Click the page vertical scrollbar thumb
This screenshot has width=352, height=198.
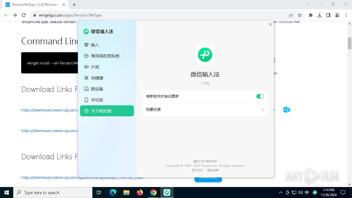350,43
